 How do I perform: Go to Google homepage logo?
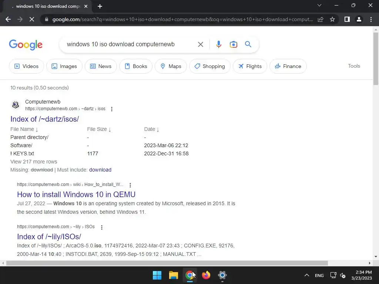point(26,45)
